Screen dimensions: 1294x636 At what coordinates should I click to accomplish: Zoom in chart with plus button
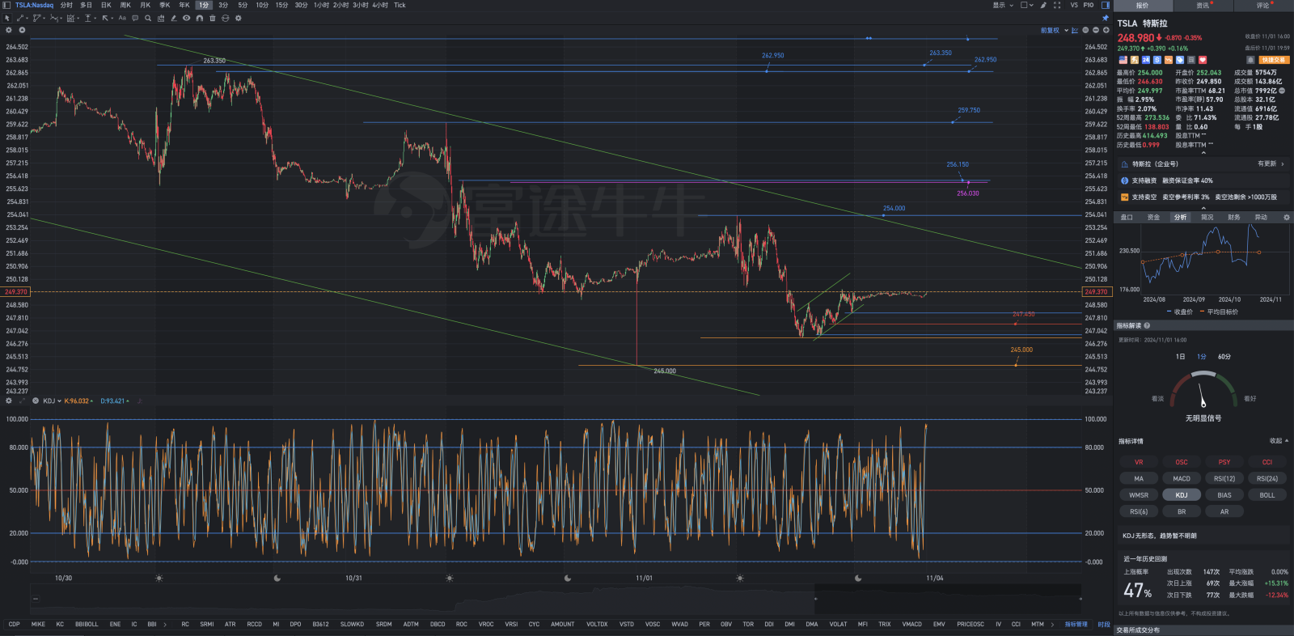(1106, 30)
